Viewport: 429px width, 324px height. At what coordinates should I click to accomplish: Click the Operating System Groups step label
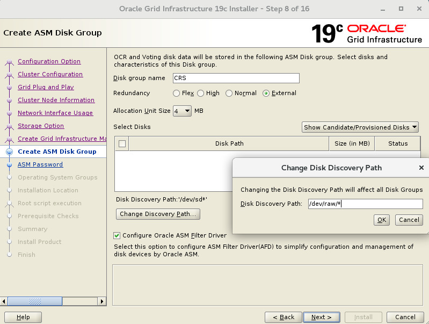[57, 177]
